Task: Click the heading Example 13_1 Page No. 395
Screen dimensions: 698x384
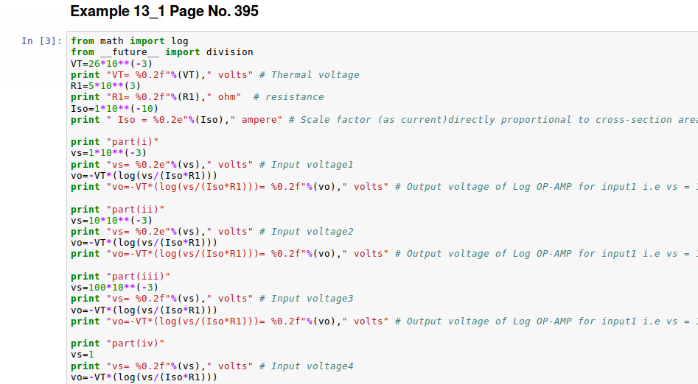Action: point(164,12)
